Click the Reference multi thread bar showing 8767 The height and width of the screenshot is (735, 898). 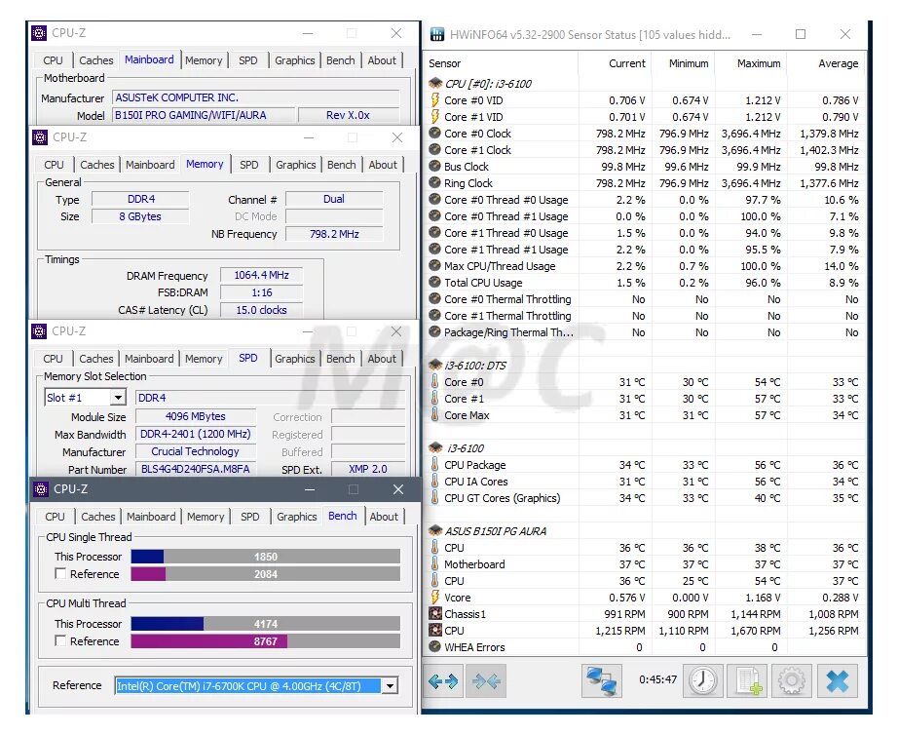tap(266, 641)
